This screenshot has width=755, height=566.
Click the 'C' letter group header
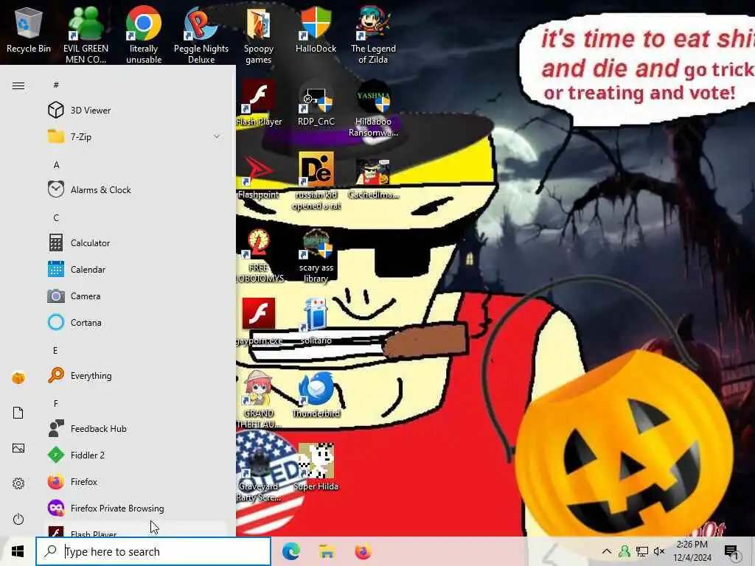click(x=56, y=217)
